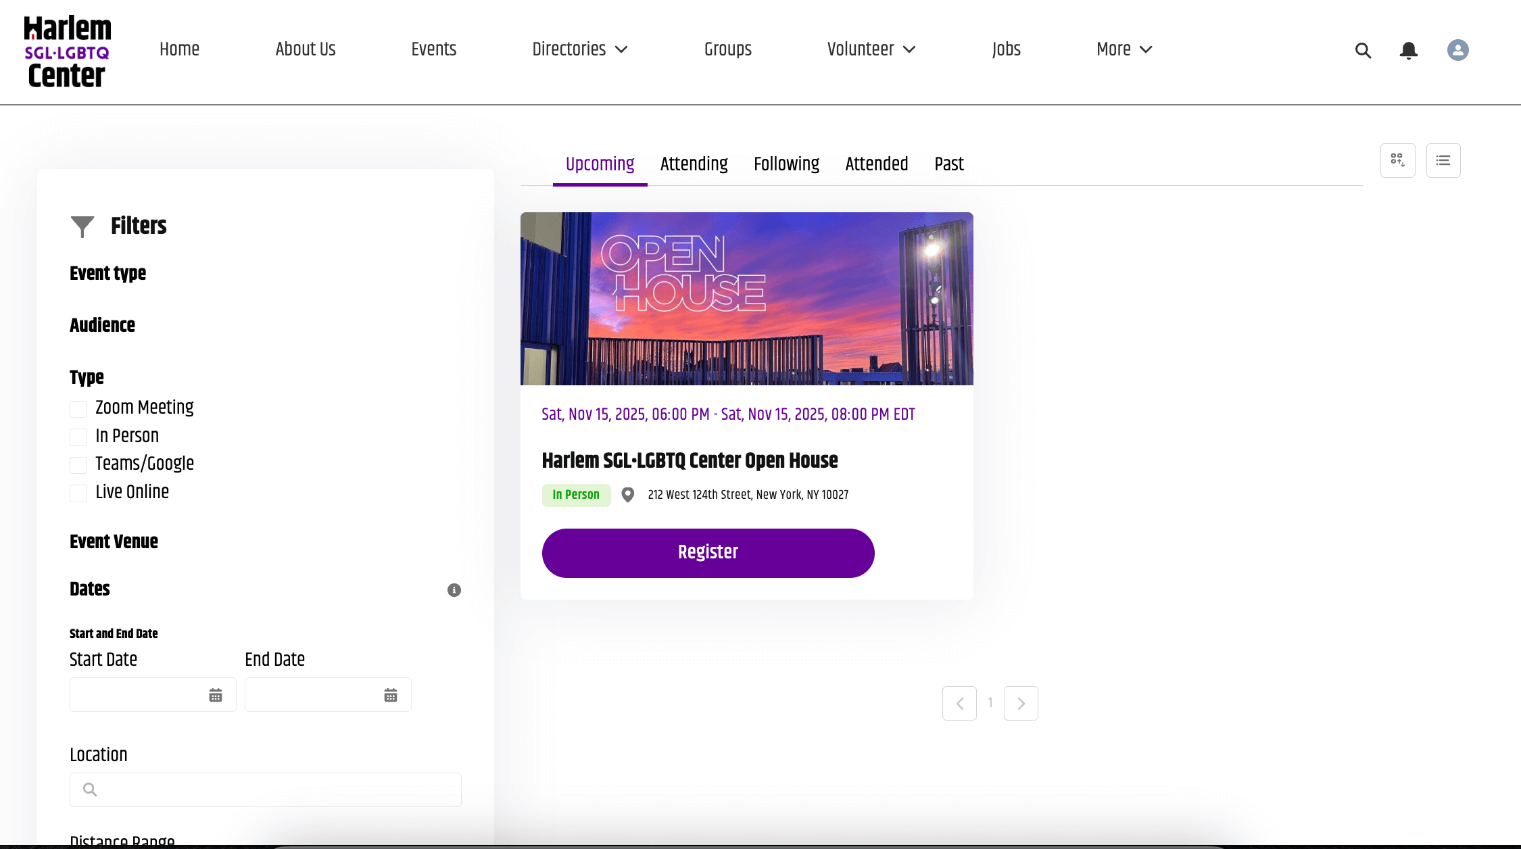Open Start Date calendar picker icon
Image resolution: width=1521 pixels, height=849 pixels.
[x=216, y=695]
